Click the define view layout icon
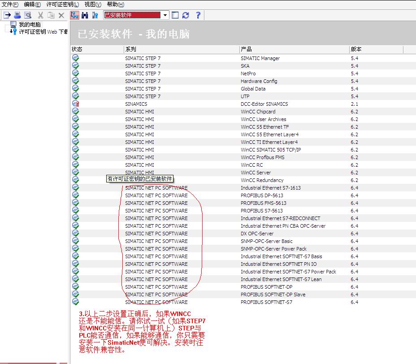Viewport: 416px width, 364px height. 175,15
